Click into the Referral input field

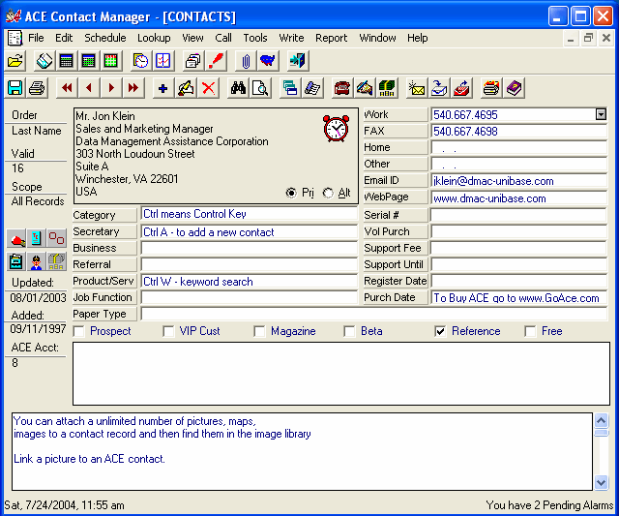[250, 264]
